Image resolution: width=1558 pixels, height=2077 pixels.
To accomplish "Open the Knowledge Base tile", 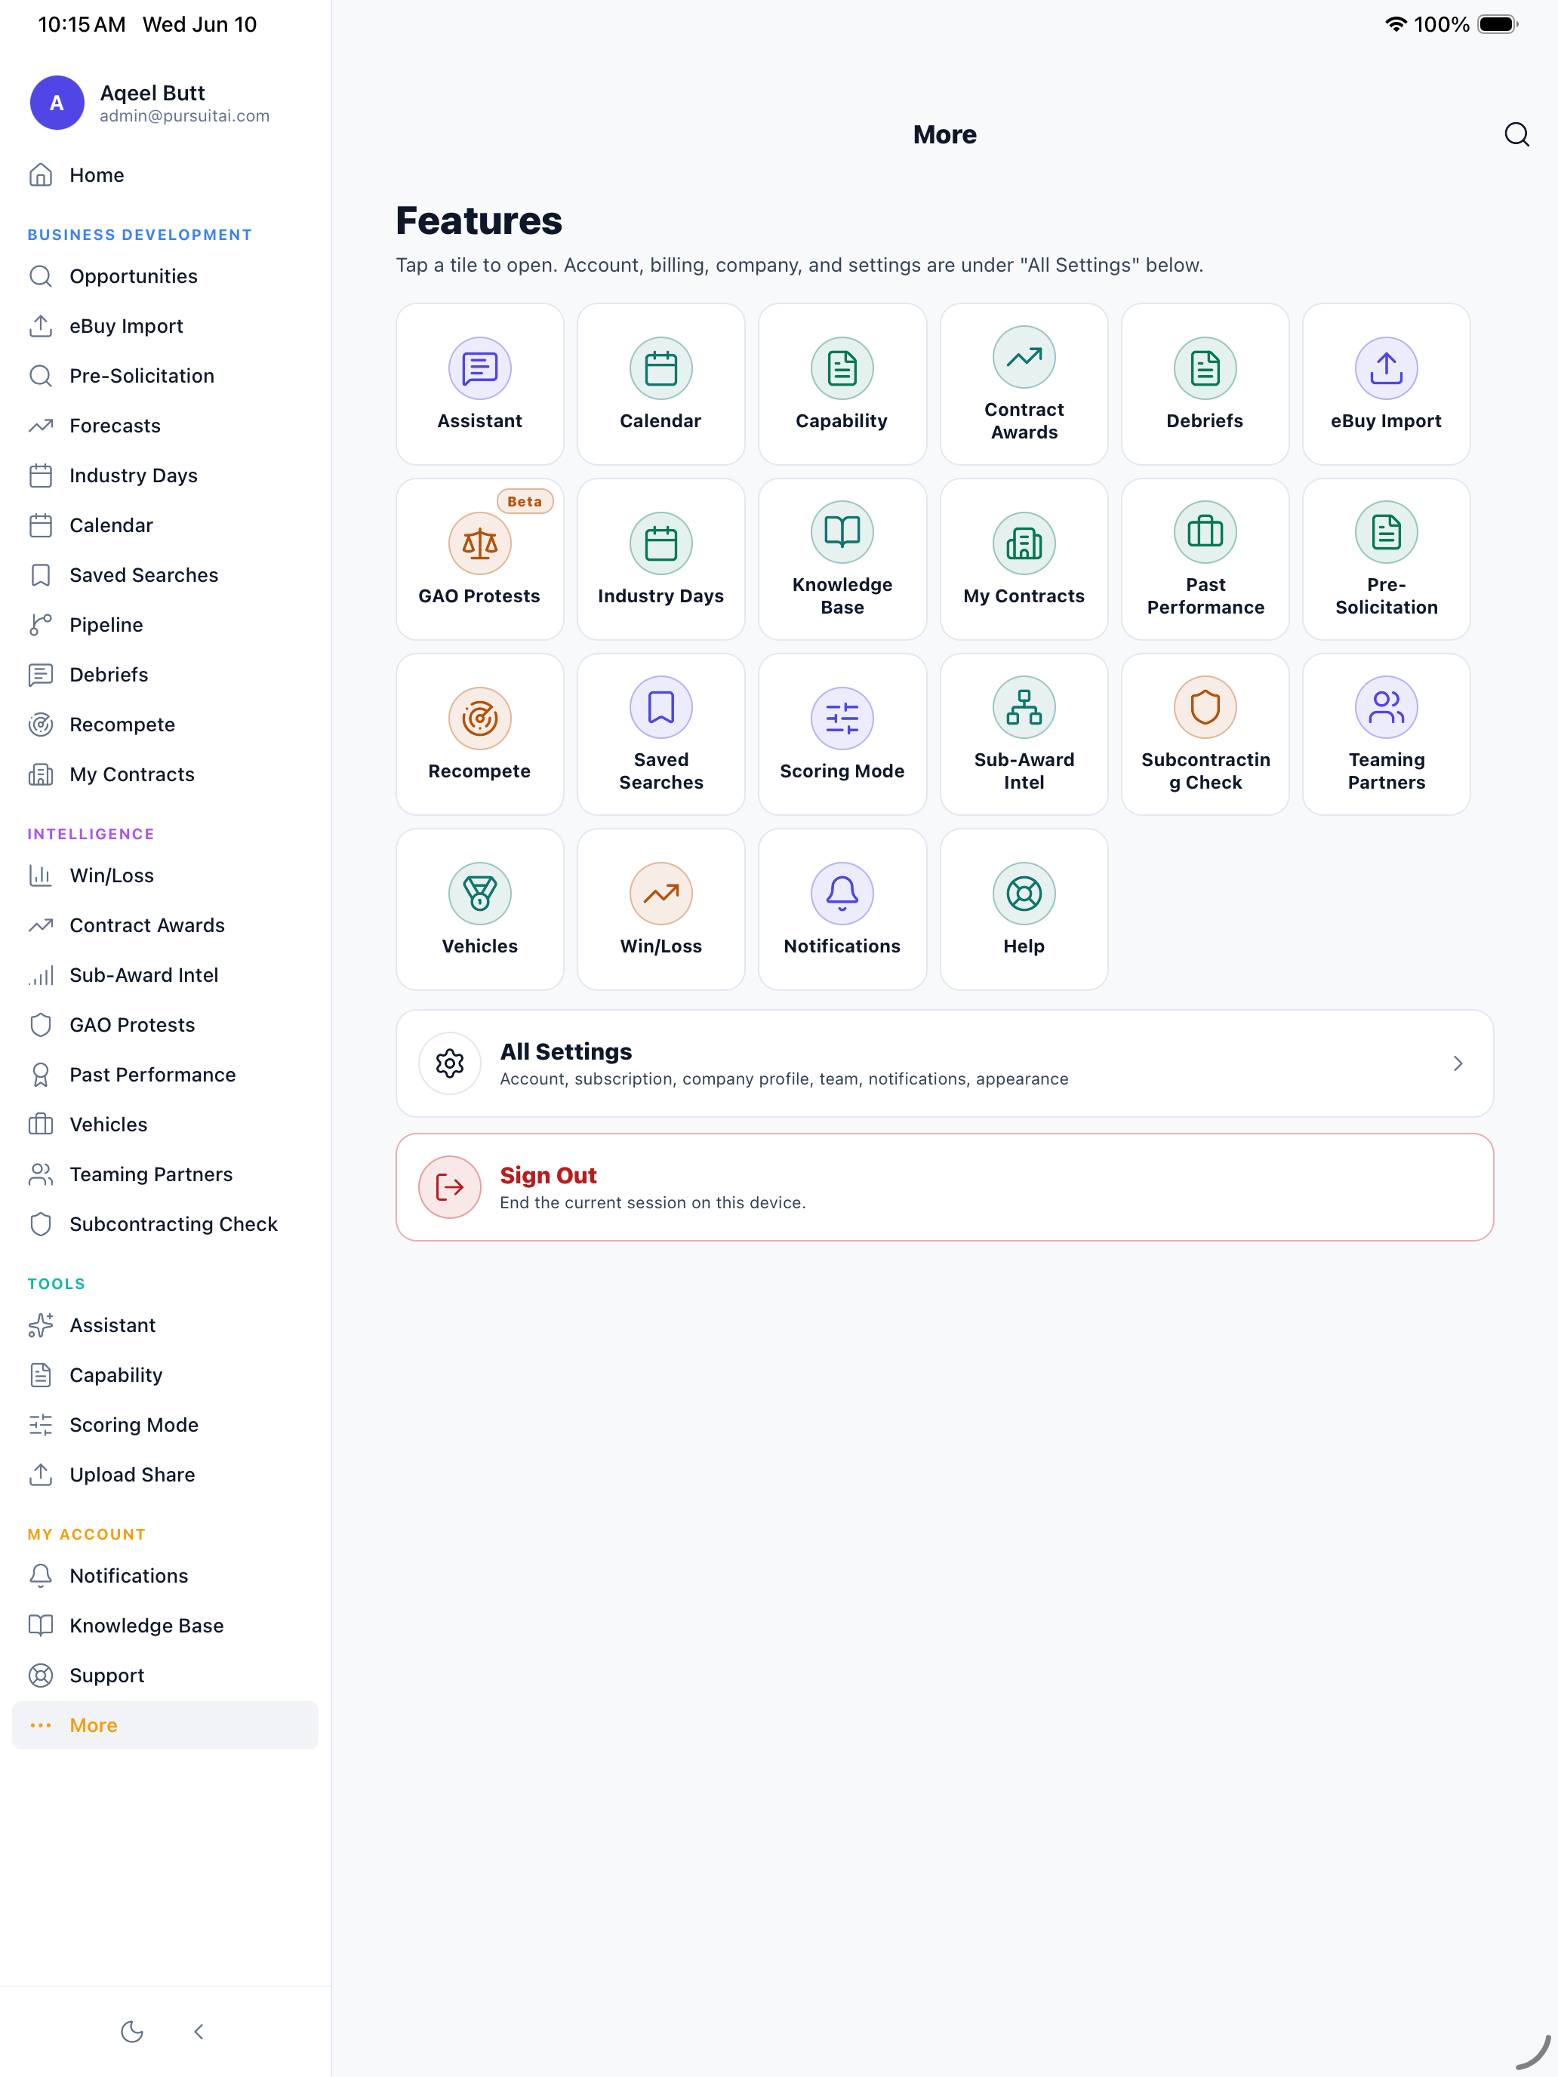I will [842, 559].
